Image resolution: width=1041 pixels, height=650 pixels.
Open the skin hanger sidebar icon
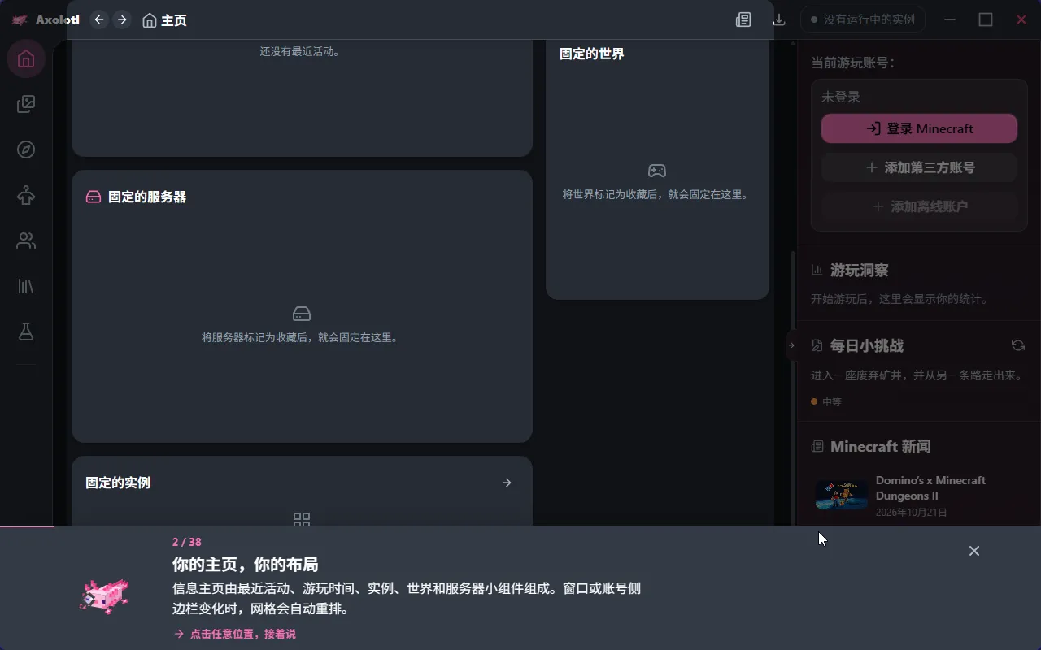coord(26,195)
